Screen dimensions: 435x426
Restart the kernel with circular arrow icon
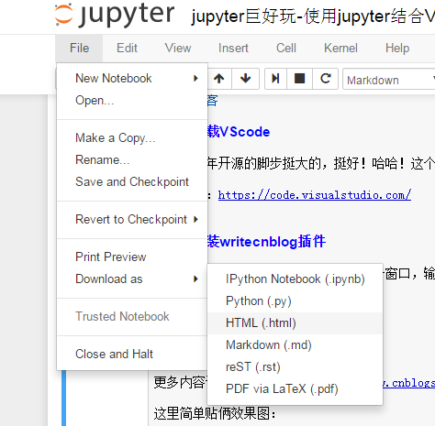tap(325, 79)
